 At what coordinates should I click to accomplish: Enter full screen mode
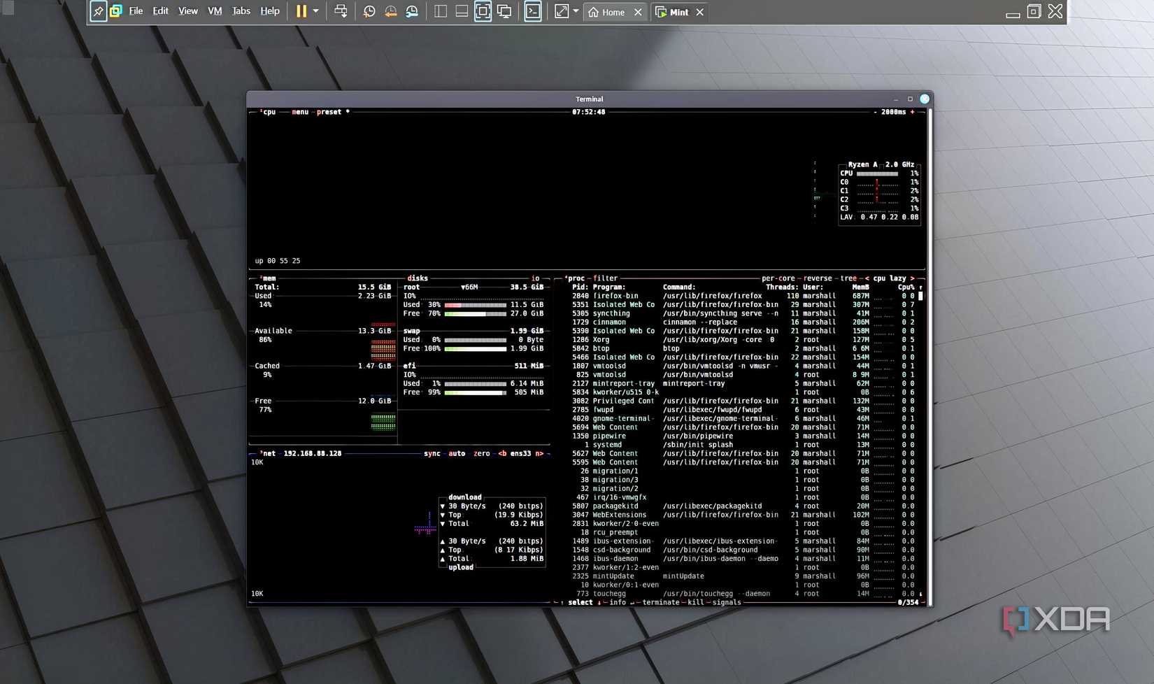[483, 11]
